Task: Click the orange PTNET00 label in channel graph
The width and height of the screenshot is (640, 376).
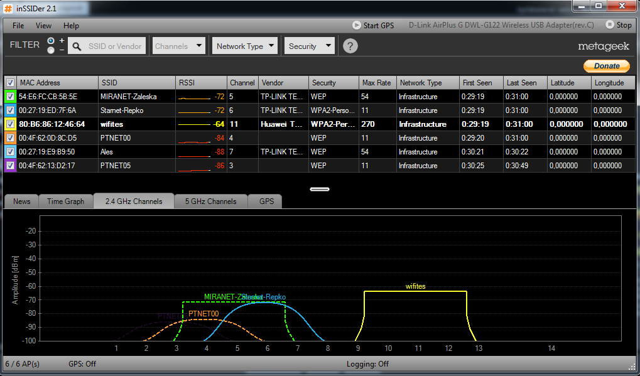Action: pos(203,314)
